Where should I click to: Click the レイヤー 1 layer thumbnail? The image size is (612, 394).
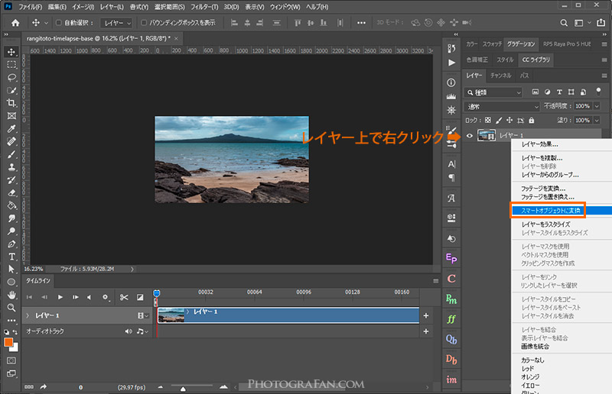[x=487, y=136]
